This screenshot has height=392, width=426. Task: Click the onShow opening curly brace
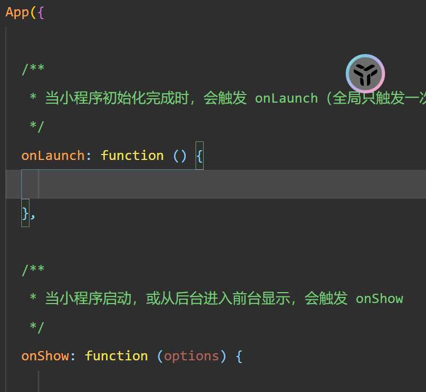tap(239, 356)
